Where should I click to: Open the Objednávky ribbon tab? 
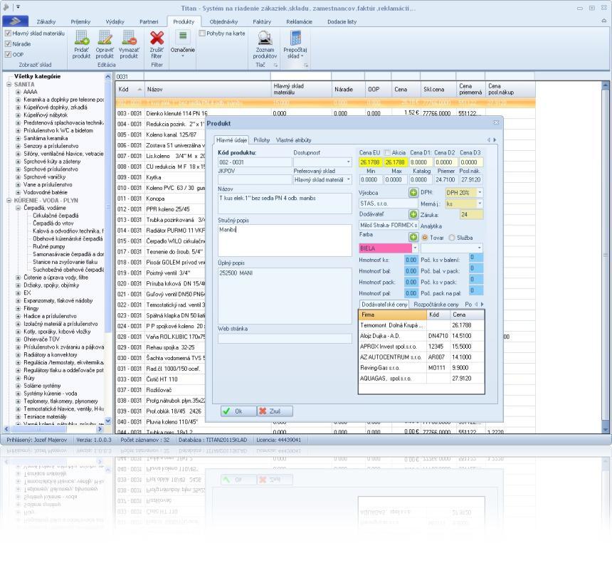[x=223, y=21]
